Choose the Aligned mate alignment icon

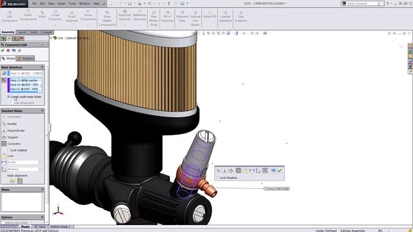(12, 180)
